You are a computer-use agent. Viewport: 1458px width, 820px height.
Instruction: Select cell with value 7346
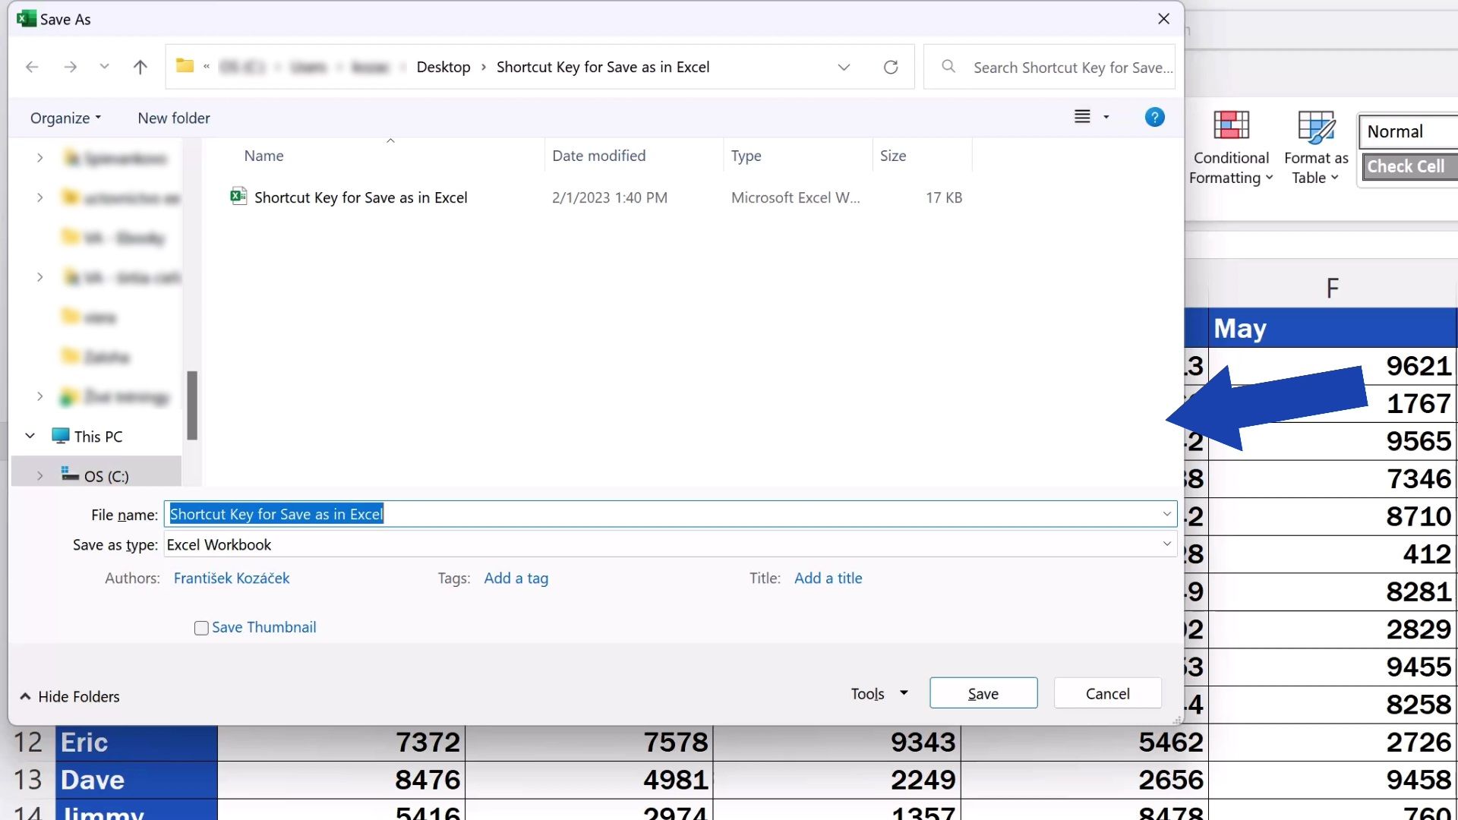[1333, 479]
